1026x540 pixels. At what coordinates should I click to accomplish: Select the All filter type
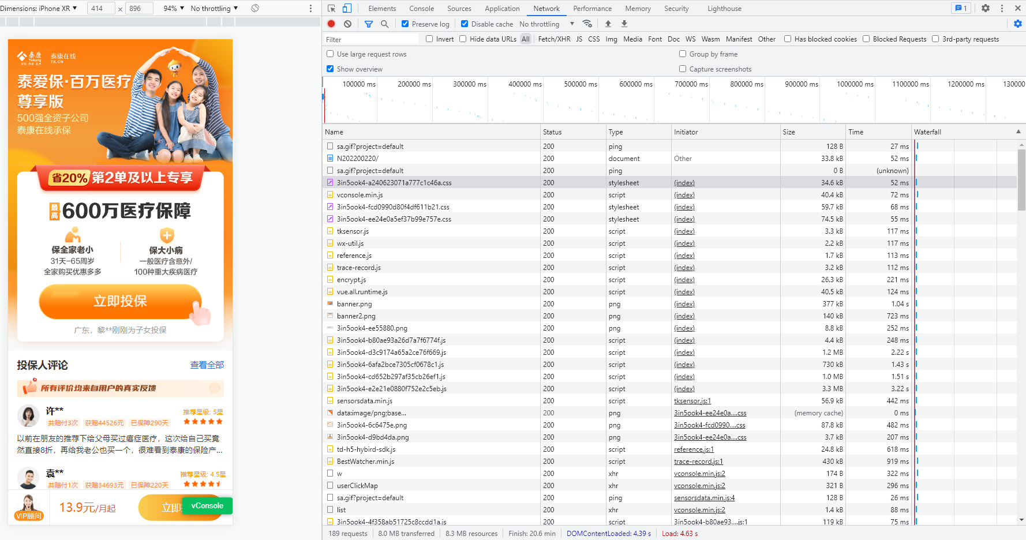[x=525, y=39]
